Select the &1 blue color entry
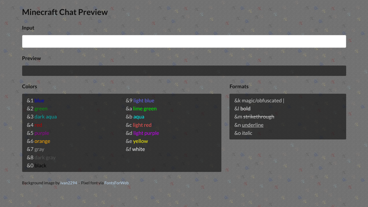 [36, 100]
